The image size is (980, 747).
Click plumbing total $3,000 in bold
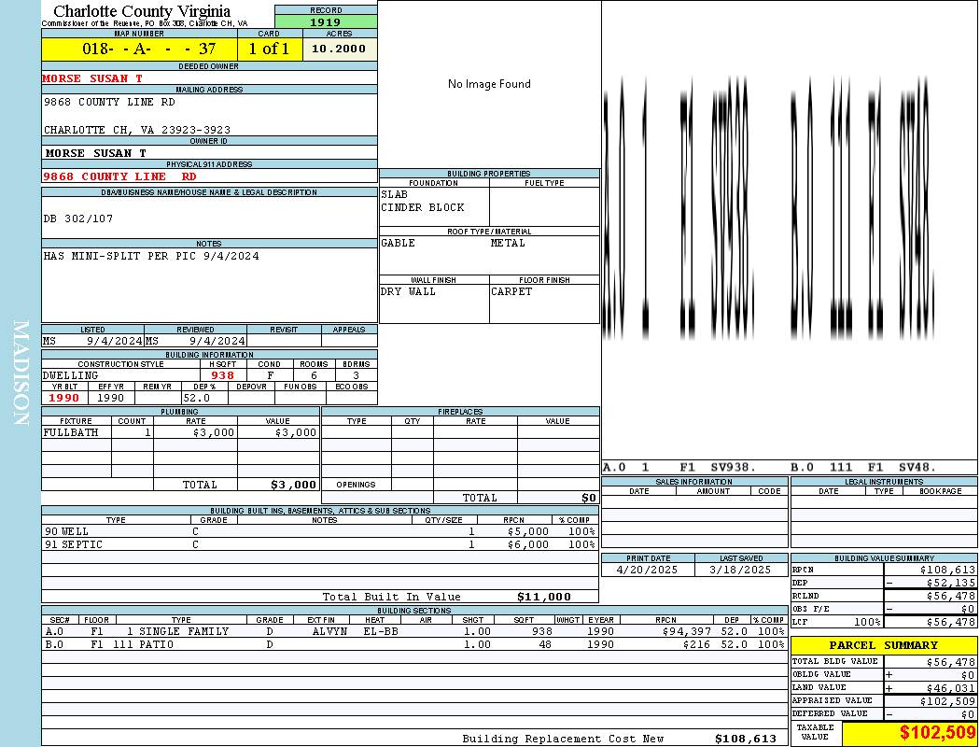(293, 485)
